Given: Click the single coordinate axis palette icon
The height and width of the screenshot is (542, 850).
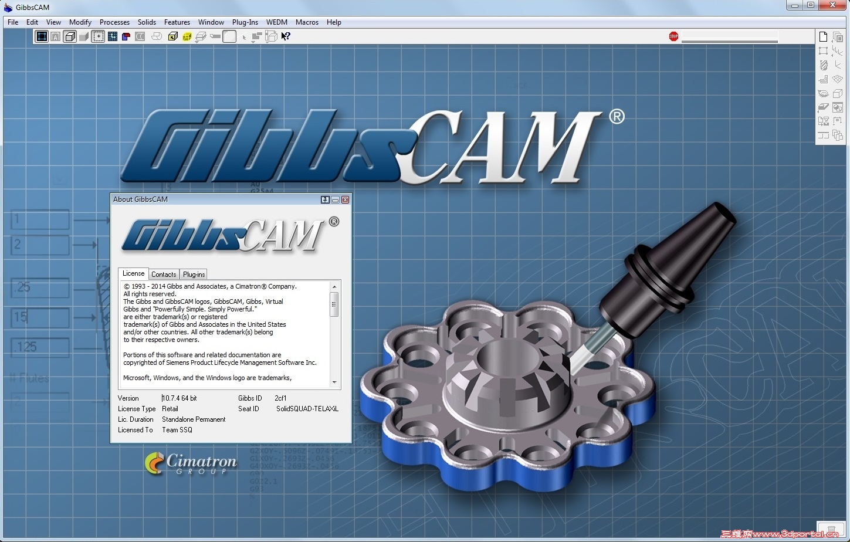Looking at the screenshot, I should point(838,65).
